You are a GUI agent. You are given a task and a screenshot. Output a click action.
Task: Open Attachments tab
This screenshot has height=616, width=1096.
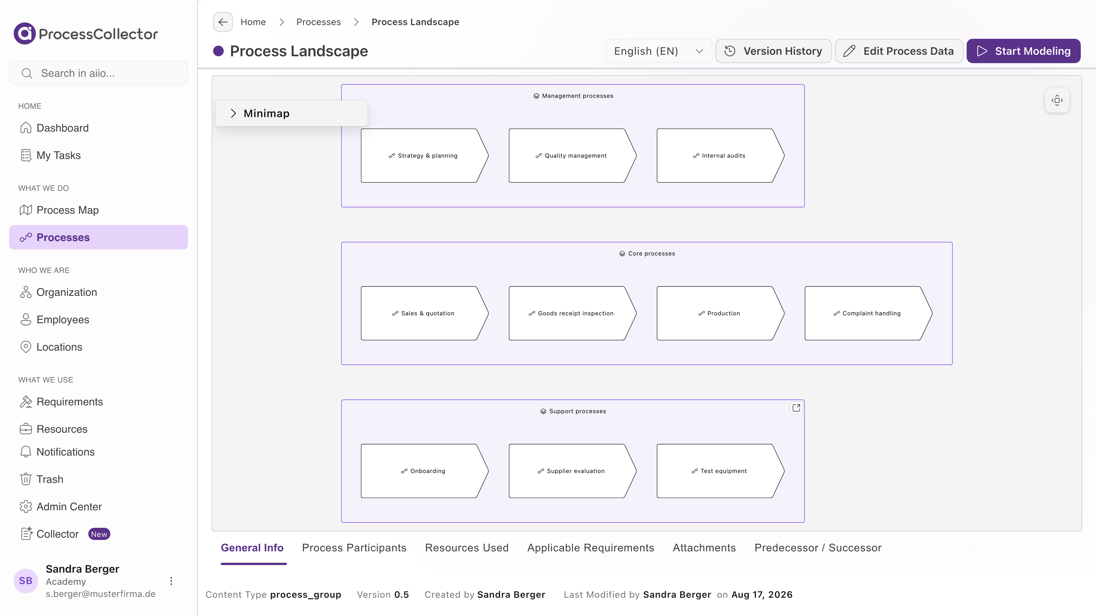coord(704,548)
